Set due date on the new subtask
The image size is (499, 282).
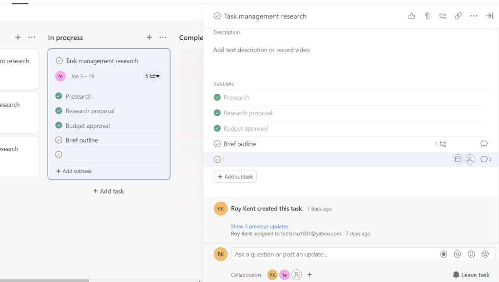point(458,159)
